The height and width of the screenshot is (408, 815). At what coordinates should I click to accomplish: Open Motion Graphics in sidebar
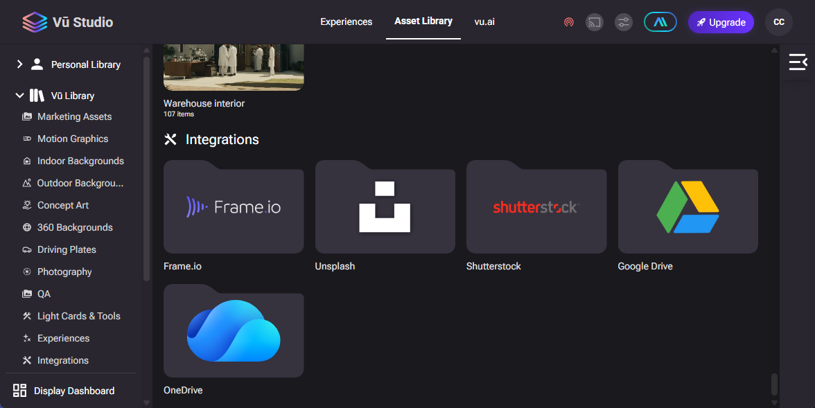[73, 139]
